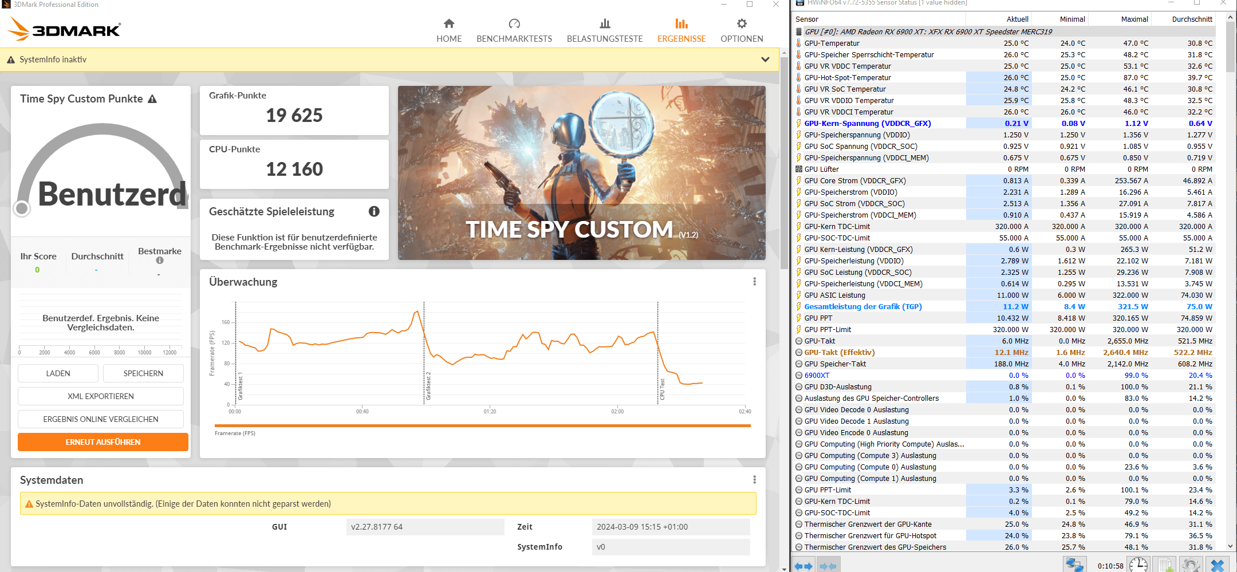The image size is (1237, 572).
Task: Click lightning icon of GPU ASIC Leistung row
Action: (x=798, y=295)
